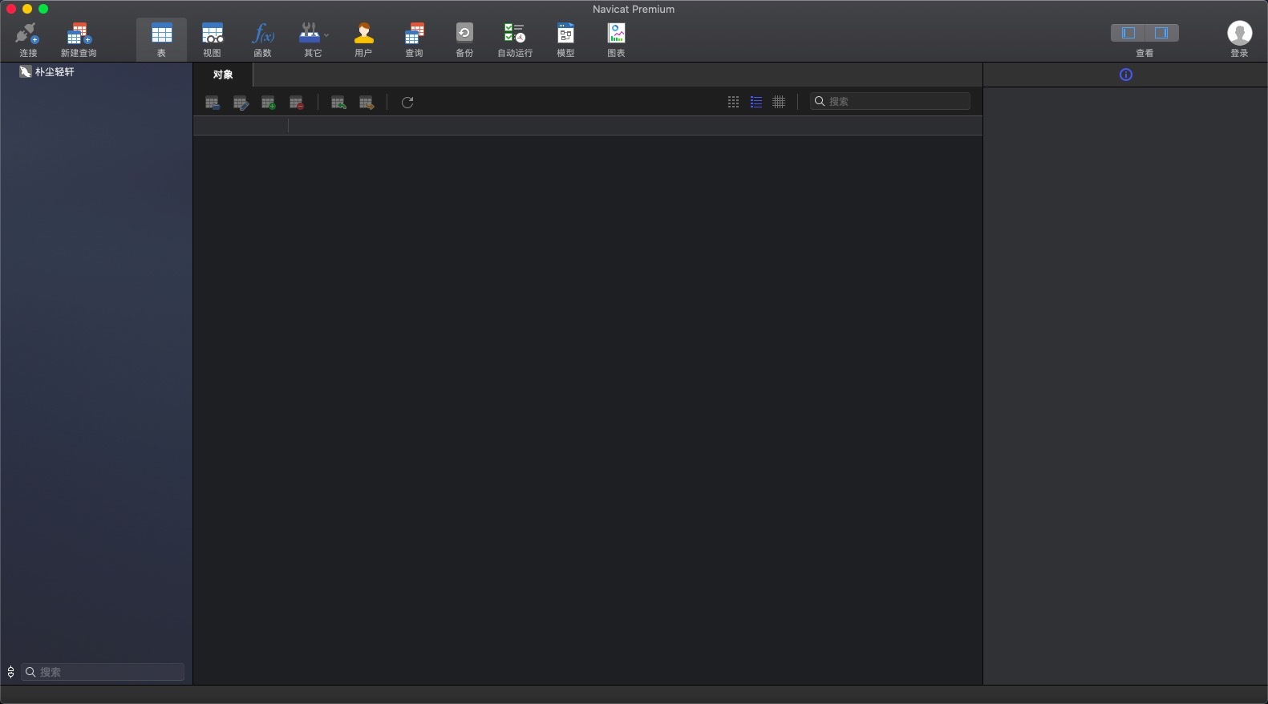Launch the Export Wizard icon

click(x=367, y=103)
